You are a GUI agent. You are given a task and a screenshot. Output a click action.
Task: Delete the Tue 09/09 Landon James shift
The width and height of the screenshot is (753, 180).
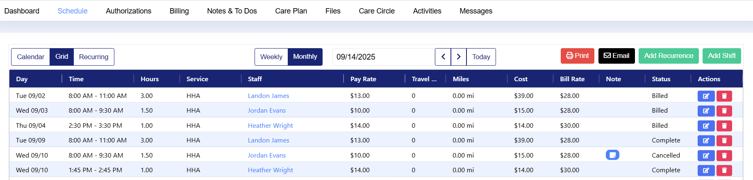[724, 140]
